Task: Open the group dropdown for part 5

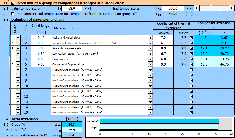Action: pos(18,59)
